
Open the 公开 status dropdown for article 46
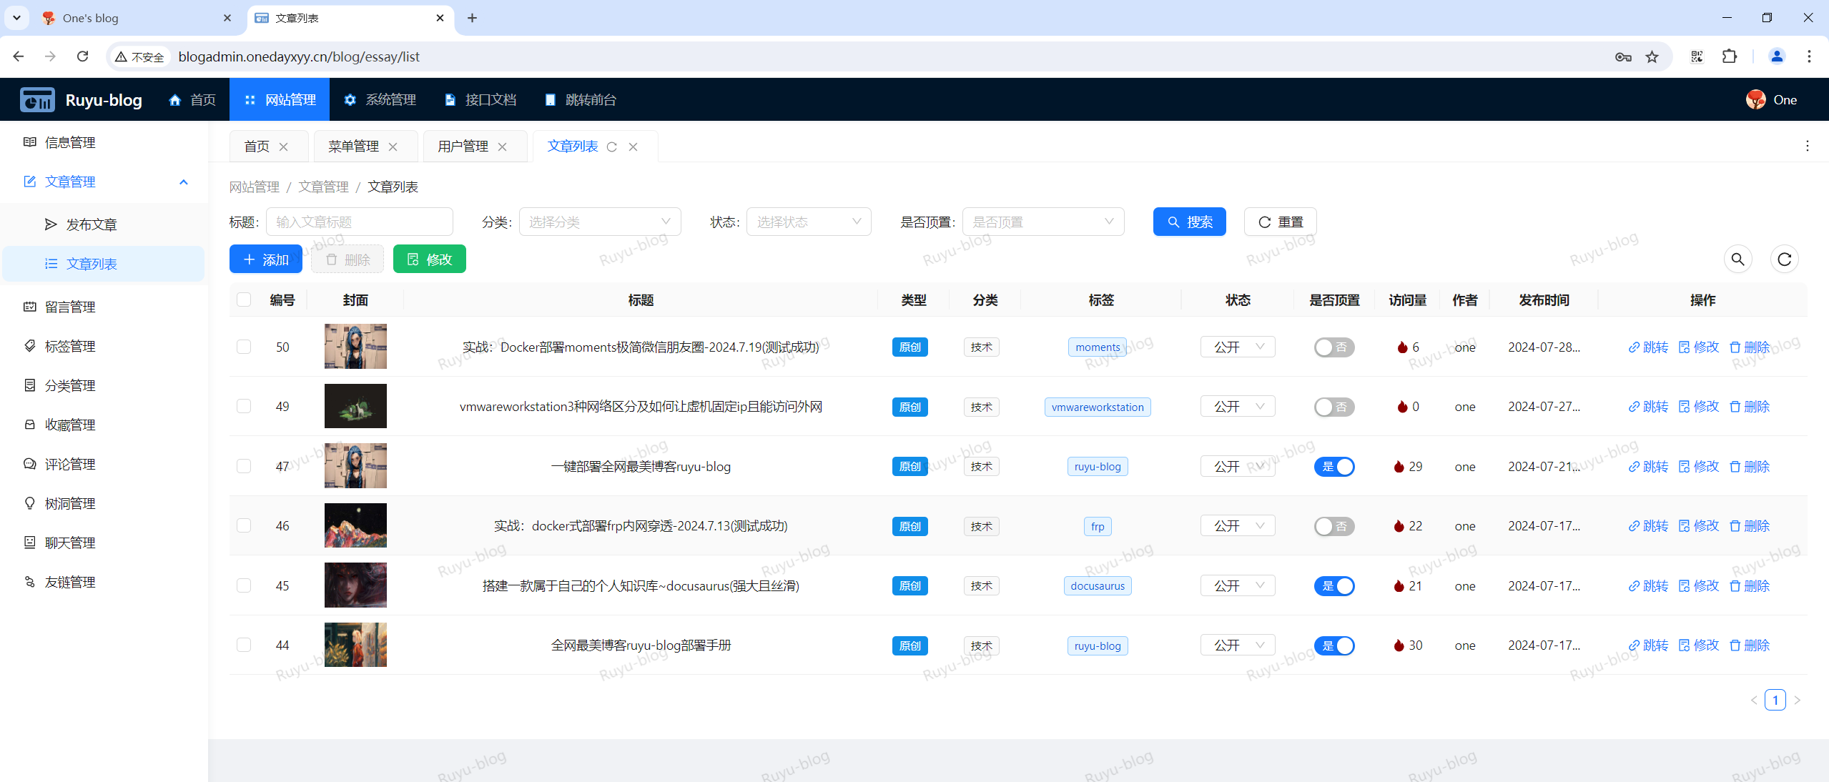[x=1238, y=525]
